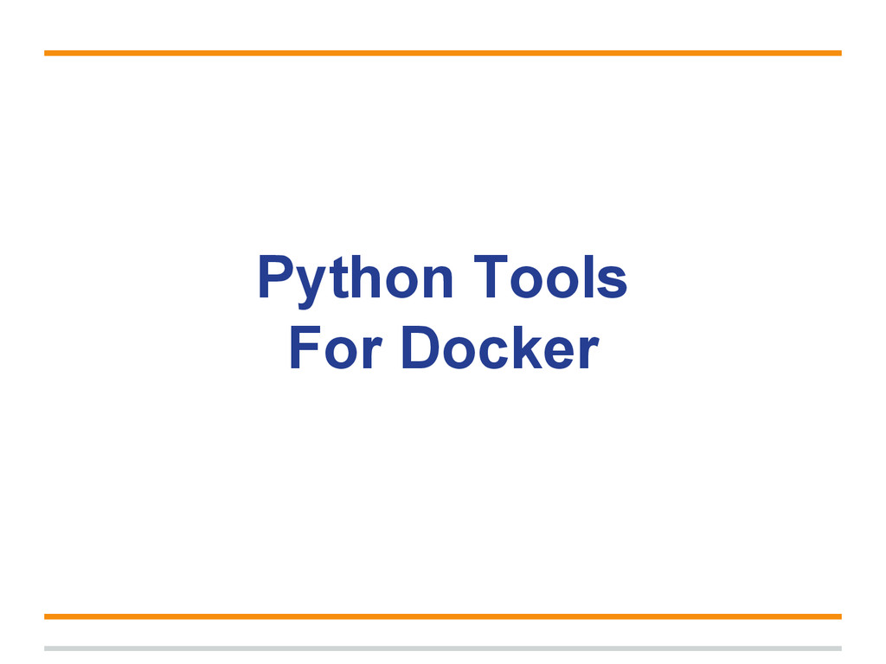Click the letter y in Python

pos(311,288)
